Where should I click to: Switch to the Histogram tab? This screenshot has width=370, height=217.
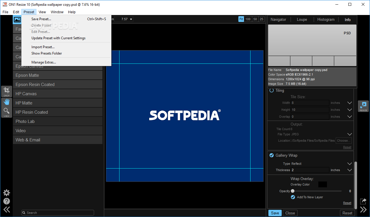coord(326,20)
